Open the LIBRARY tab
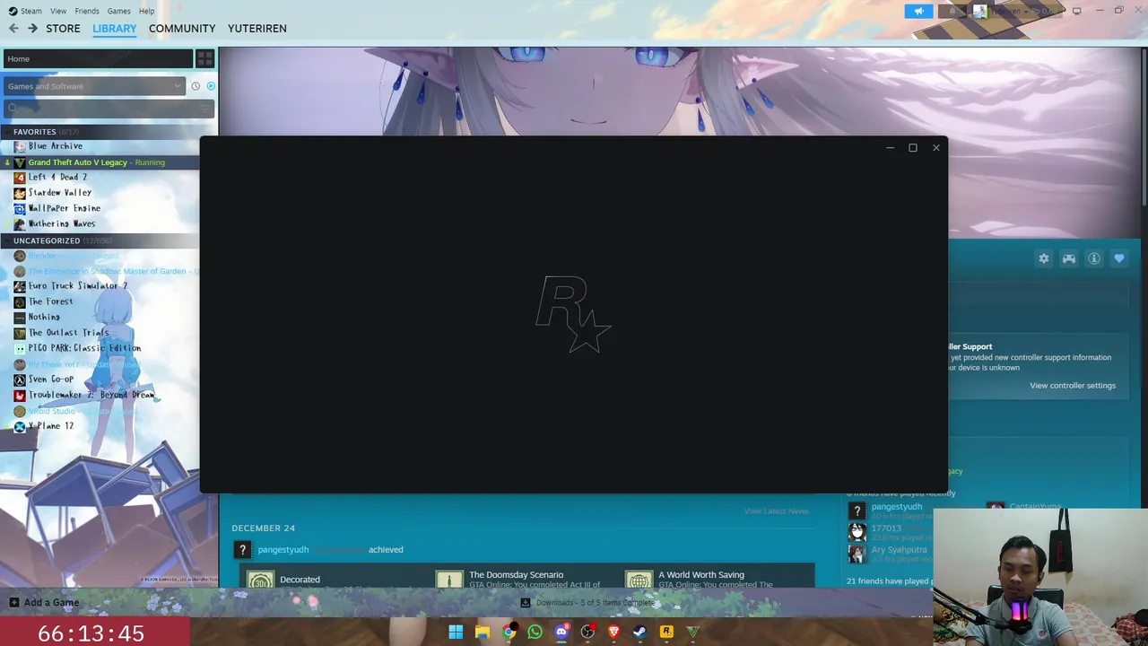The width and height of the screenshot is (1148, 646). [115, 28]
